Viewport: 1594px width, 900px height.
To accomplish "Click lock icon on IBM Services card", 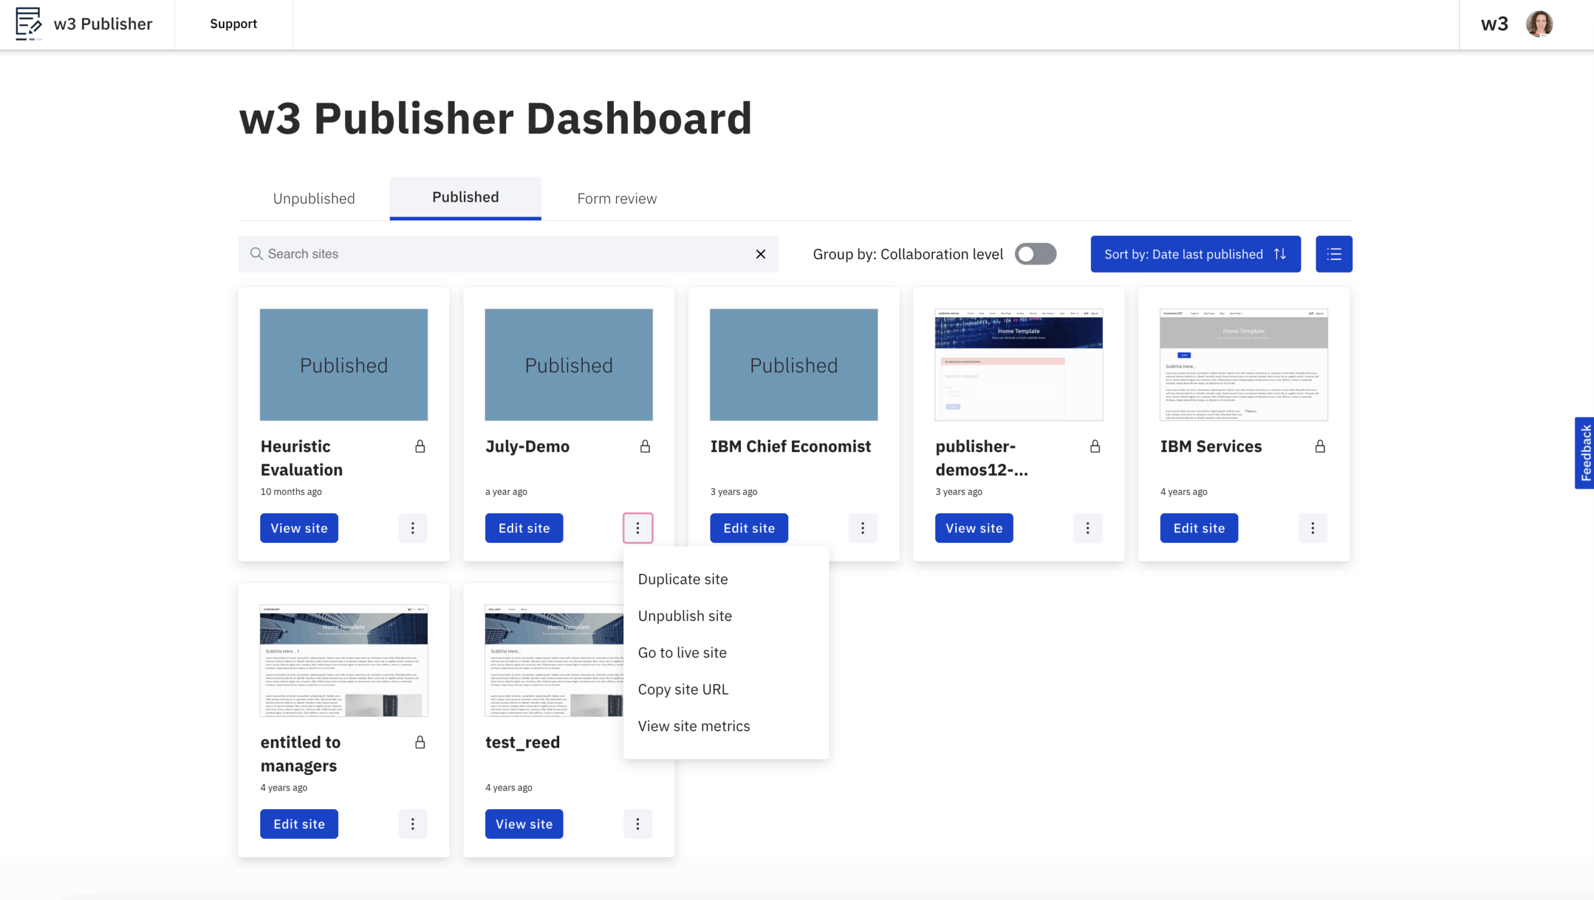I will click(1320, 446).
